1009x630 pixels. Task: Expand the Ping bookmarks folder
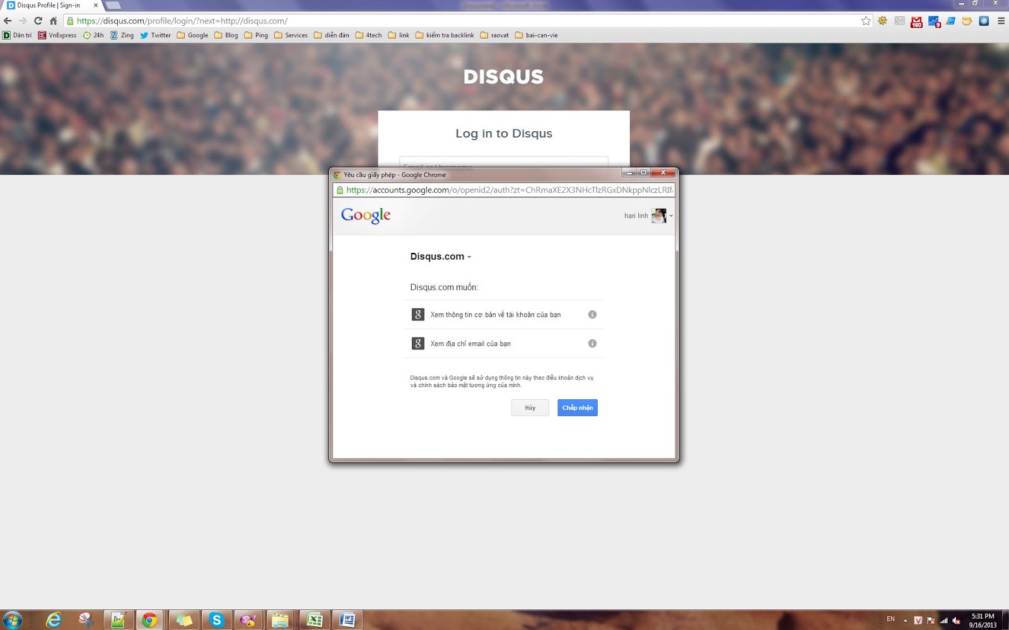(x=256, y=35)
